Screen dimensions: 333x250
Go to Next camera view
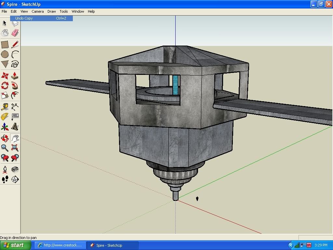tap(15, 158)
